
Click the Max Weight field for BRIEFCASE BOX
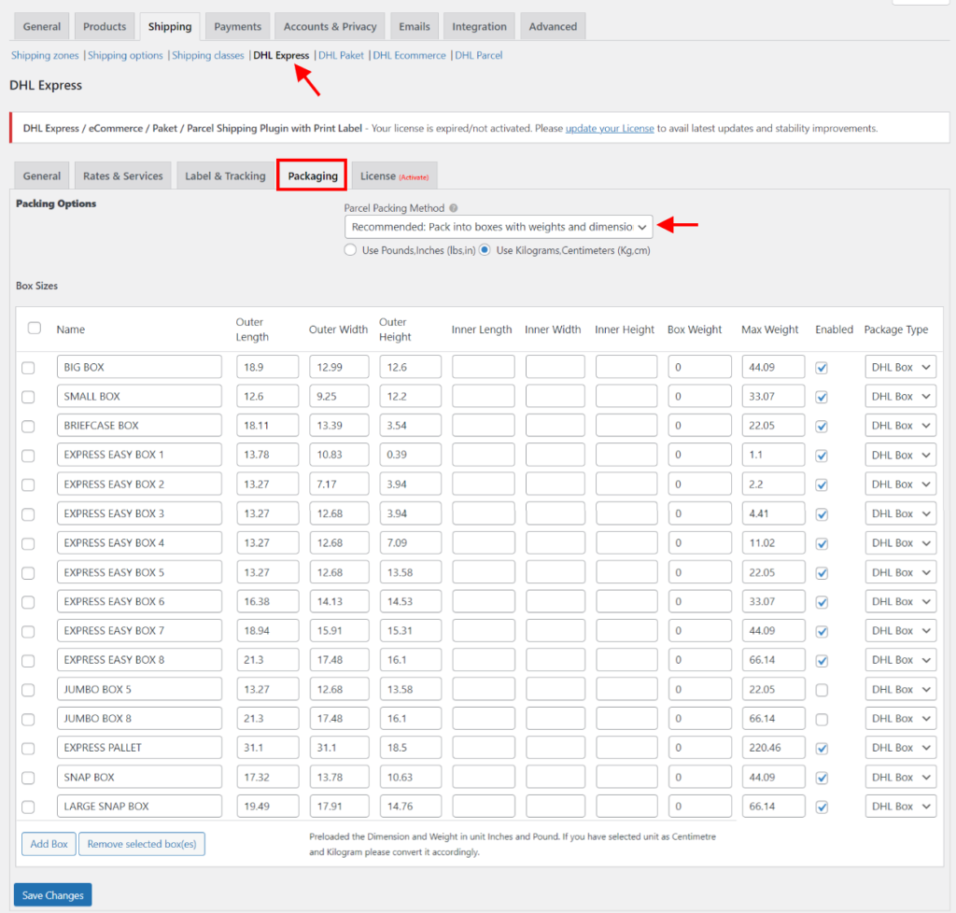772,425
